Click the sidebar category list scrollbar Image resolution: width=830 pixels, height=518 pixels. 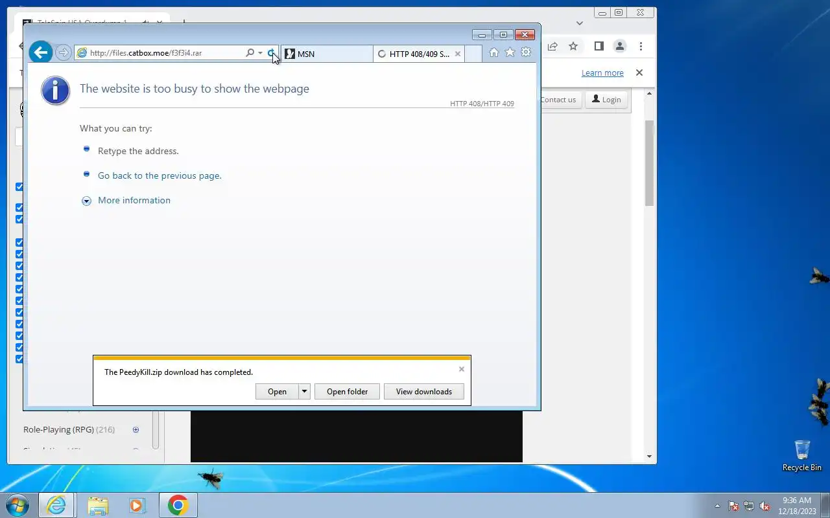(156, 430)
